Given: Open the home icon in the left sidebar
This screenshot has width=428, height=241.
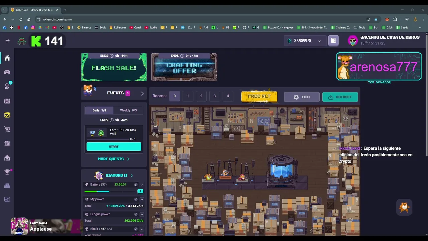Looking at the screenshot, I should pos(7,58).
